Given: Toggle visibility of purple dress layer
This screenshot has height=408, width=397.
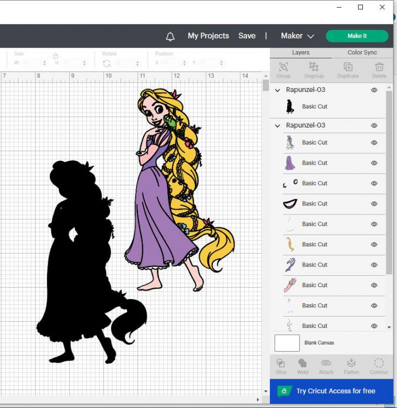Looking at the screenshot, I should pos(374,163).
